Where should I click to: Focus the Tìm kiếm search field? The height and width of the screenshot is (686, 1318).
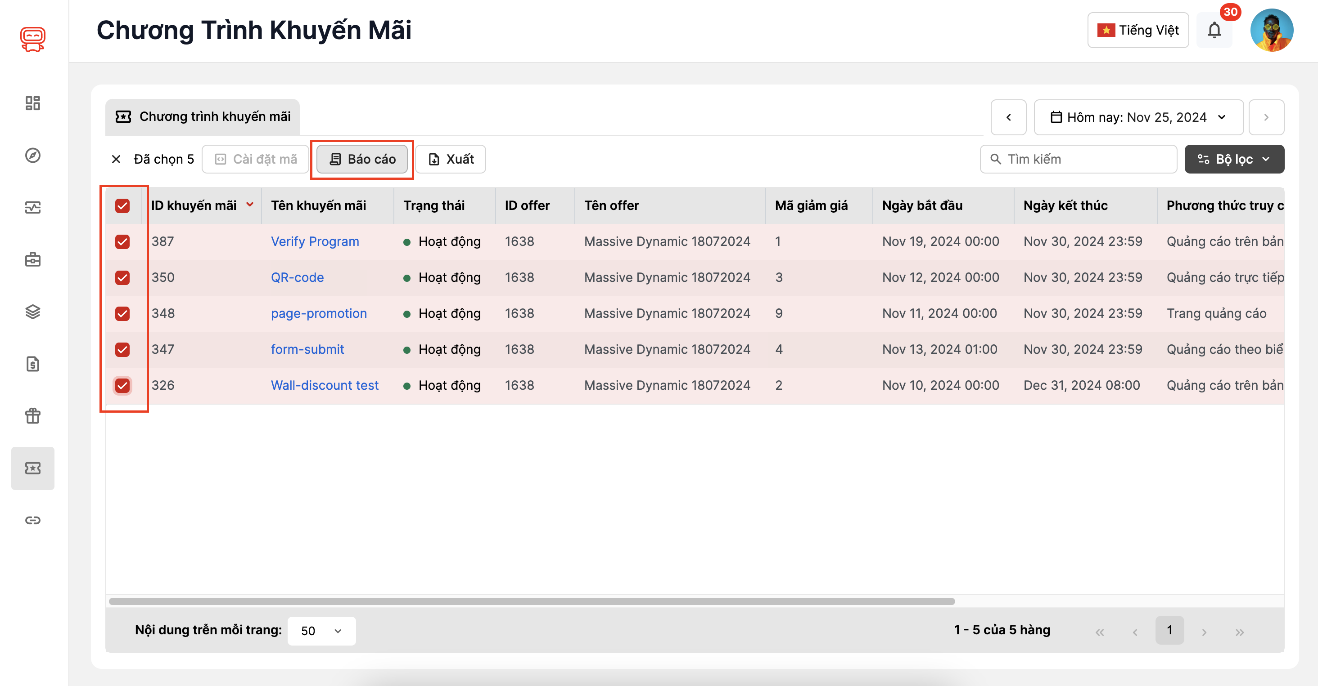(x=1078, y=160)
